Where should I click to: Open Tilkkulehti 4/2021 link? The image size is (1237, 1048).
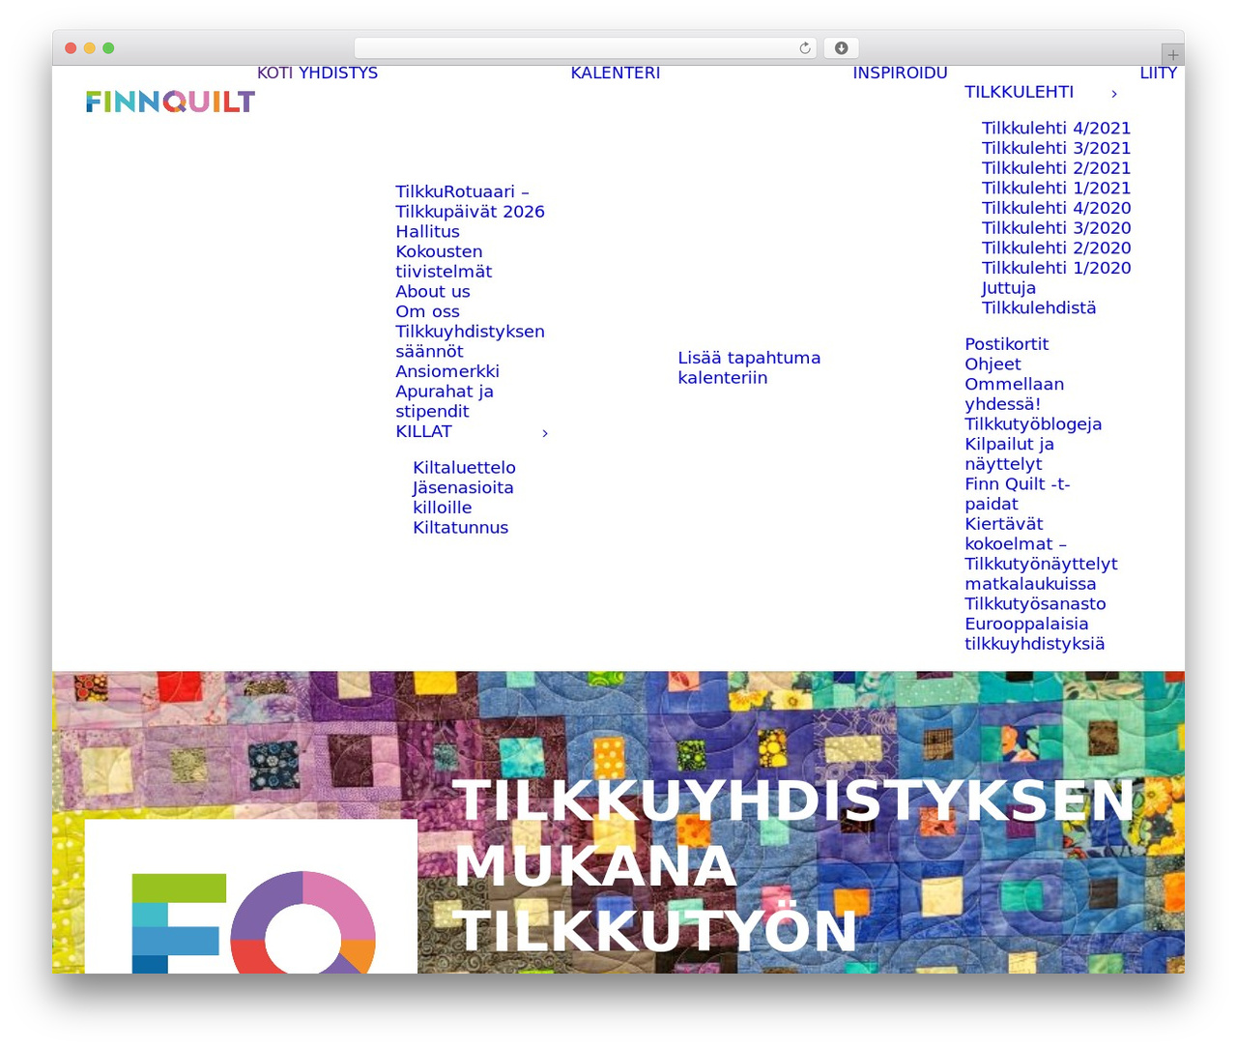[1056, 128]
